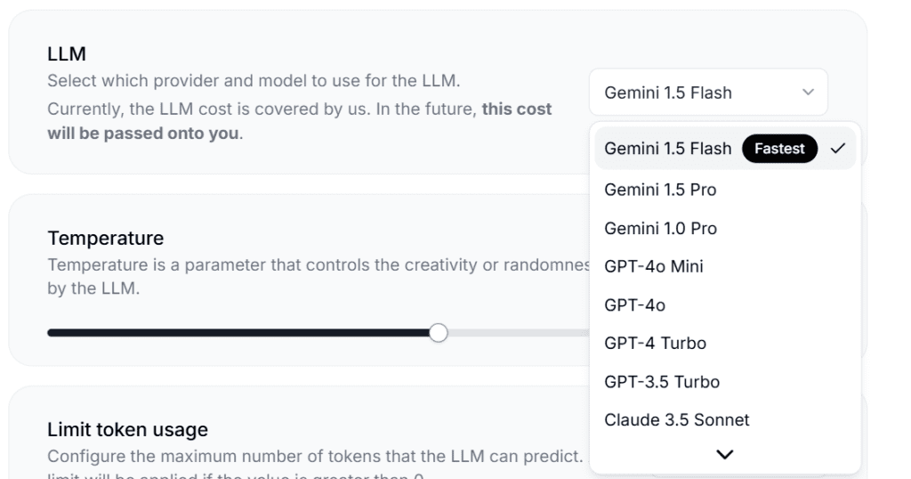
Task: Choose Claude 3.5 Sonnet as the LLM
Action: pyautogui.click(x=677, y=419)
